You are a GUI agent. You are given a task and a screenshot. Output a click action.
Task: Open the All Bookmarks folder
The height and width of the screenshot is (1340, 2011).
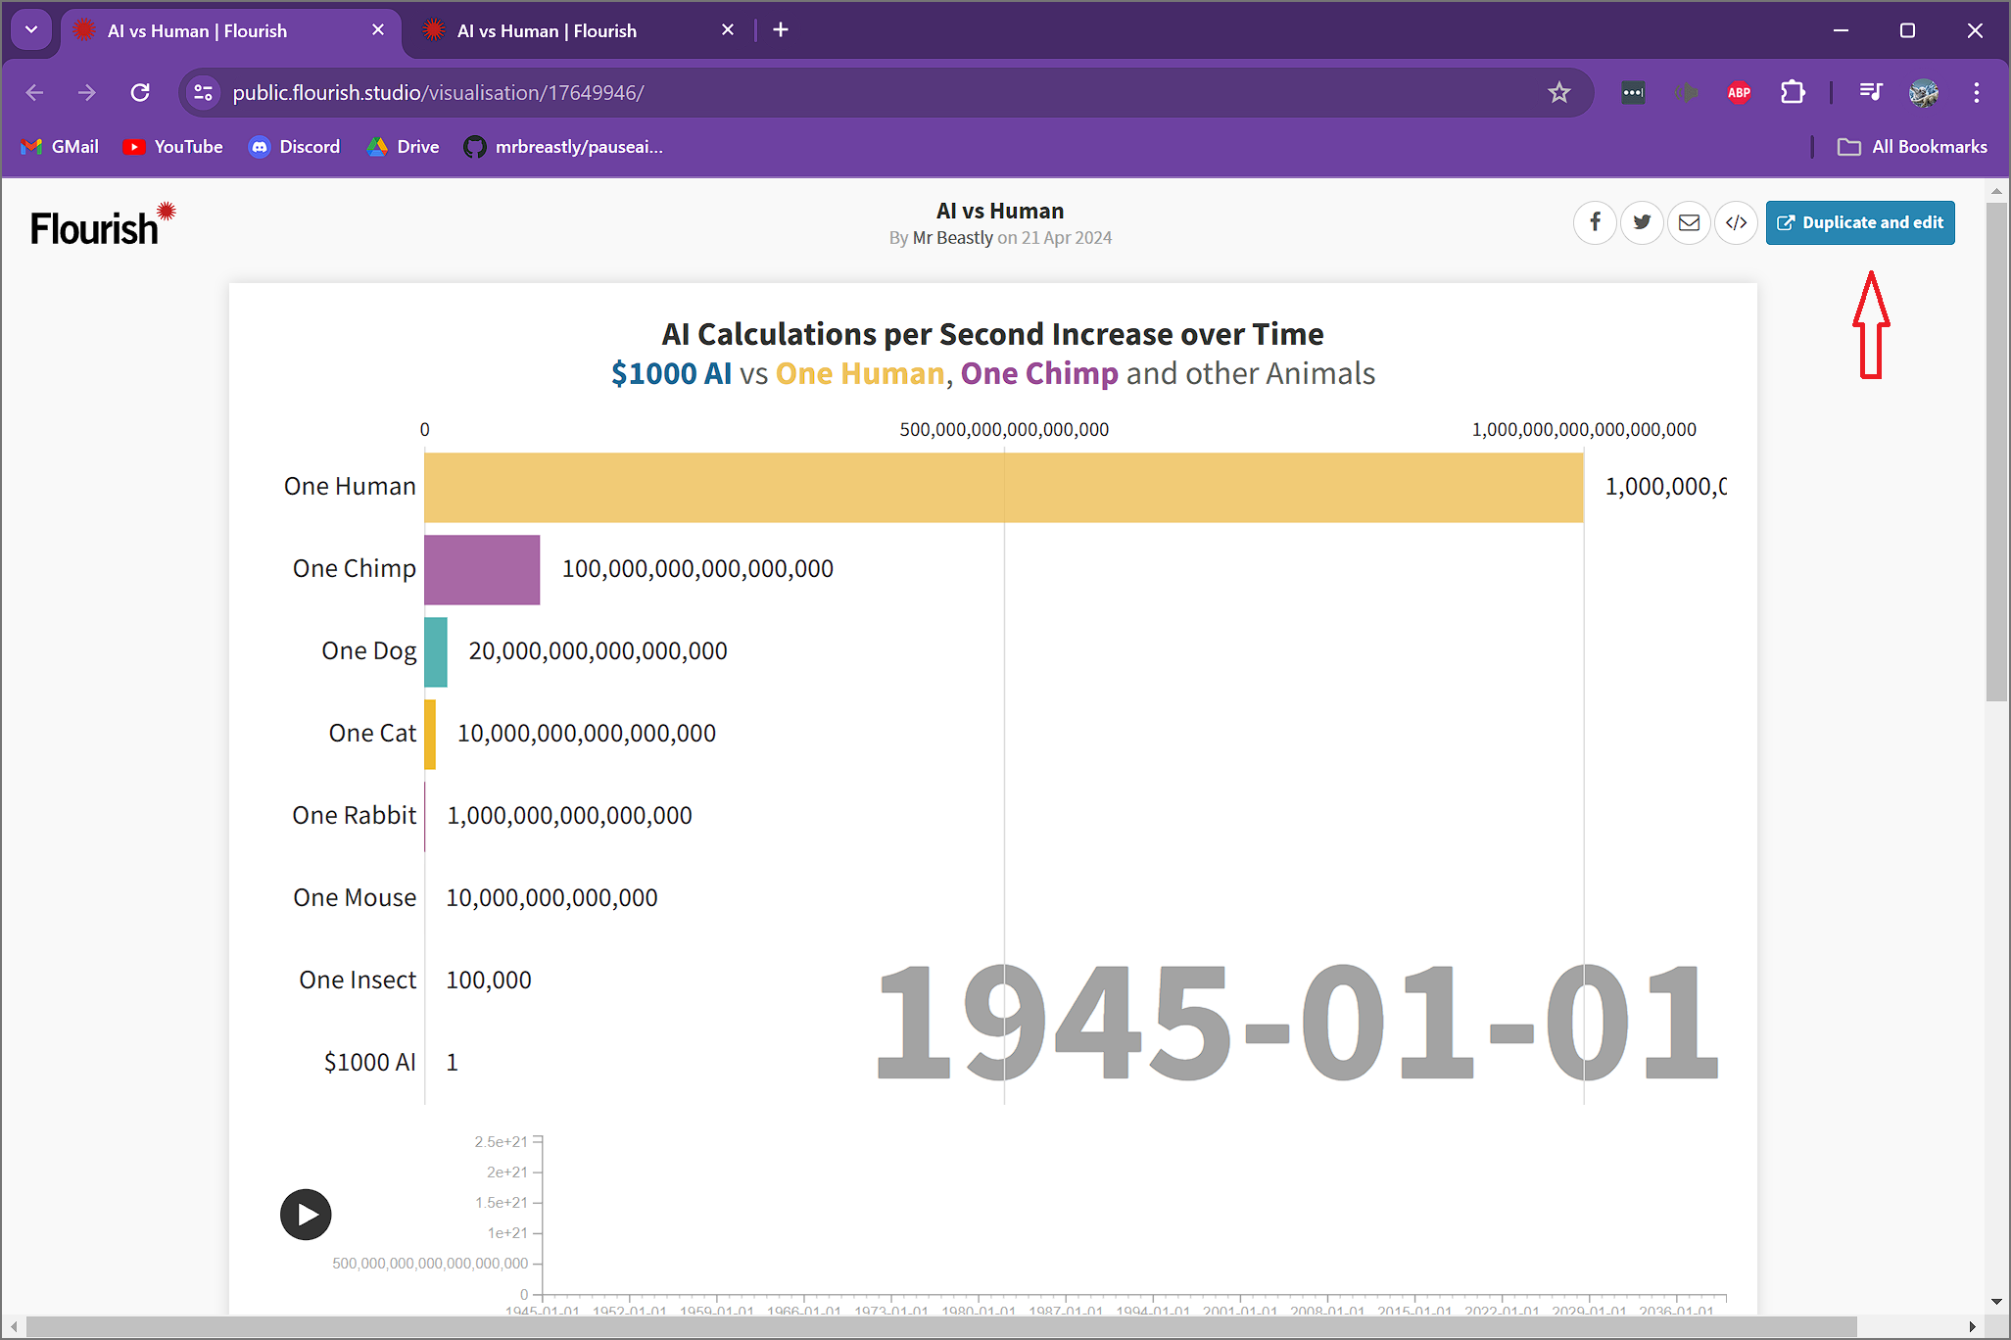pyautogui.click(x=1912, y=147)
